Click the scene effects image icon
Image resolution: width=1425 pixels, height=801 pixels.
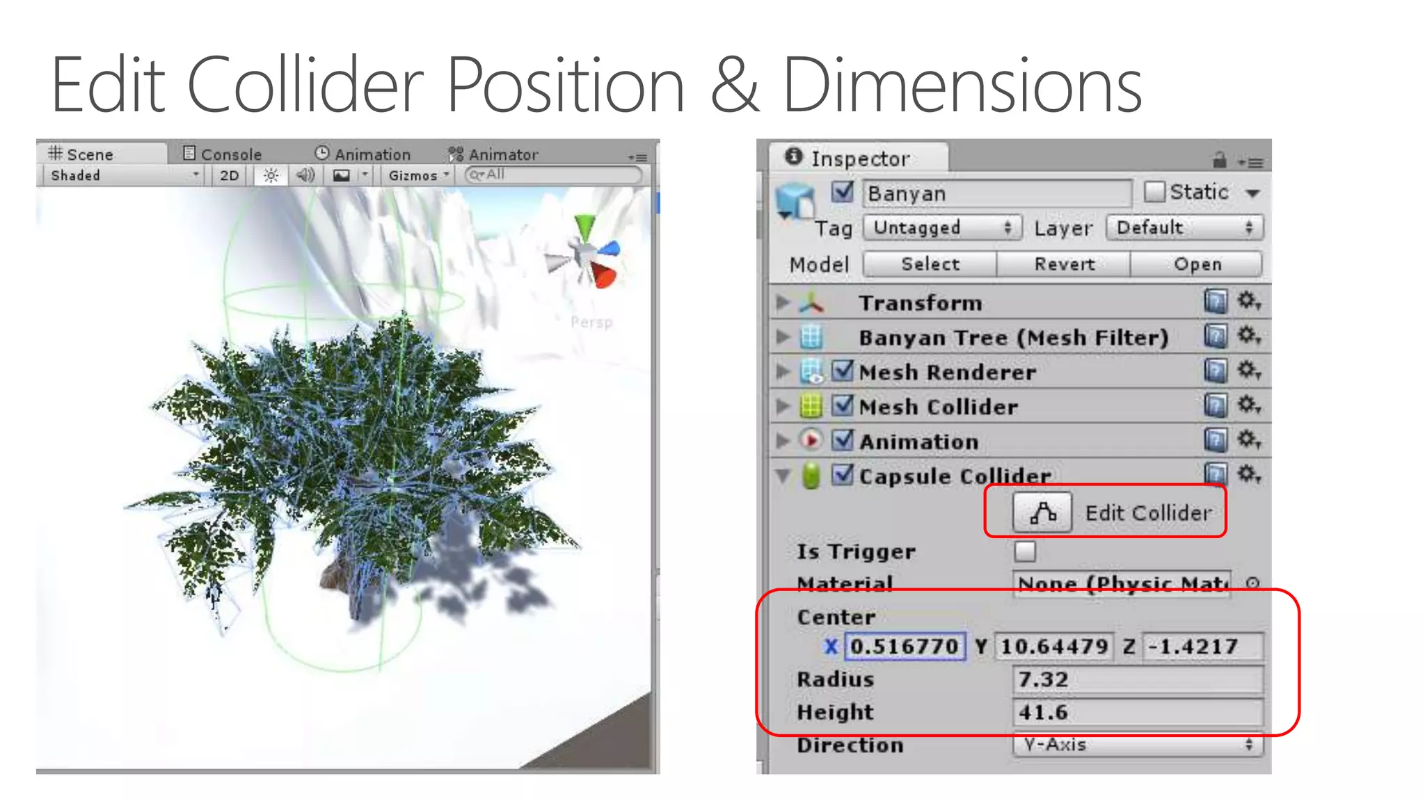[342, 175]
